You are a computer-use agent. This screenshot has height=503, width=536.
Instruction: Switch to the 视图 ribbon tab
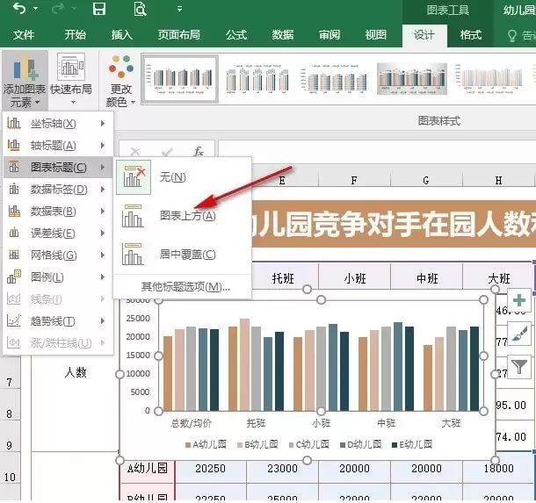coord(376,34)
